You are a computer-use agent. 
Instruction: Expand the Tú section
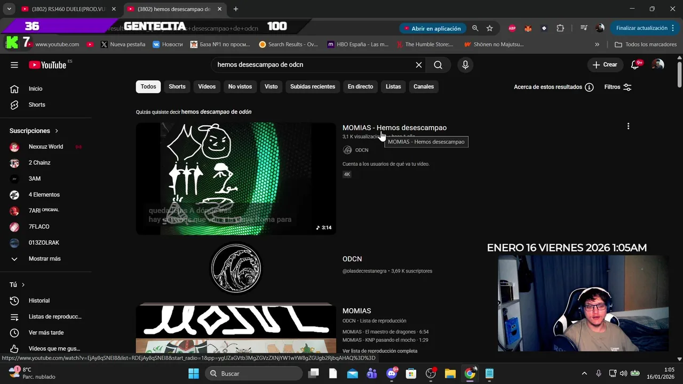pos(17,285)
